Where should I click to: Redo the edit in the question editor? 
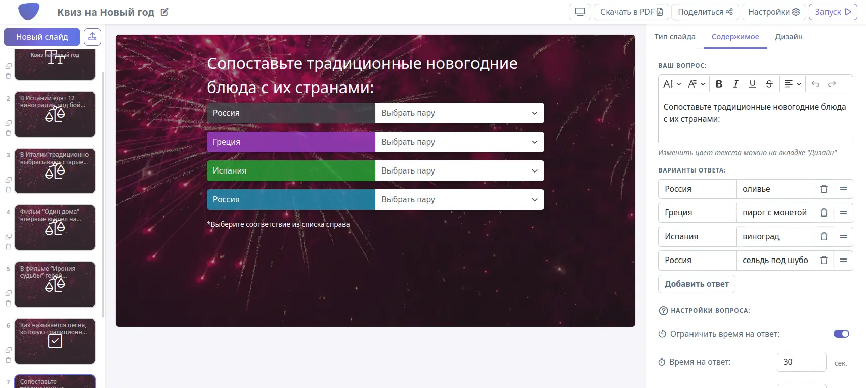832,84
